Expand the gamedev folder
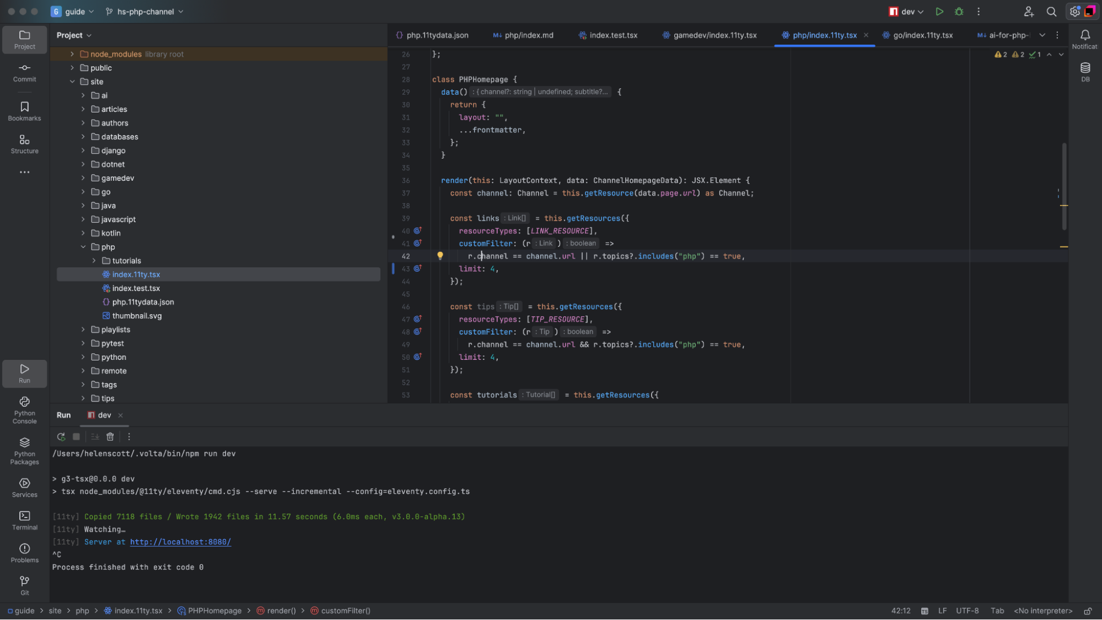 tap(83, 178)
